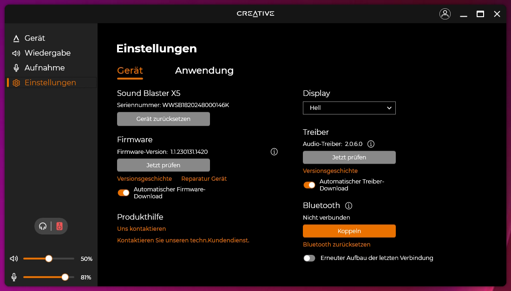Mute audio with the speaker icon
Screen dimensions: 511x291
point(13,259)
